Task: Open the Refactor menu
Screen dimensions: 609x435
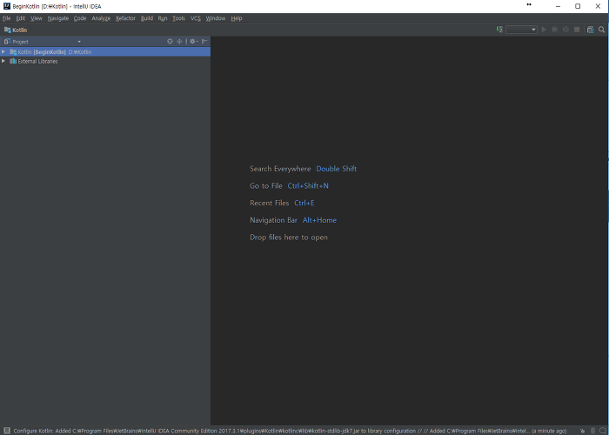Action: (125, 18)
